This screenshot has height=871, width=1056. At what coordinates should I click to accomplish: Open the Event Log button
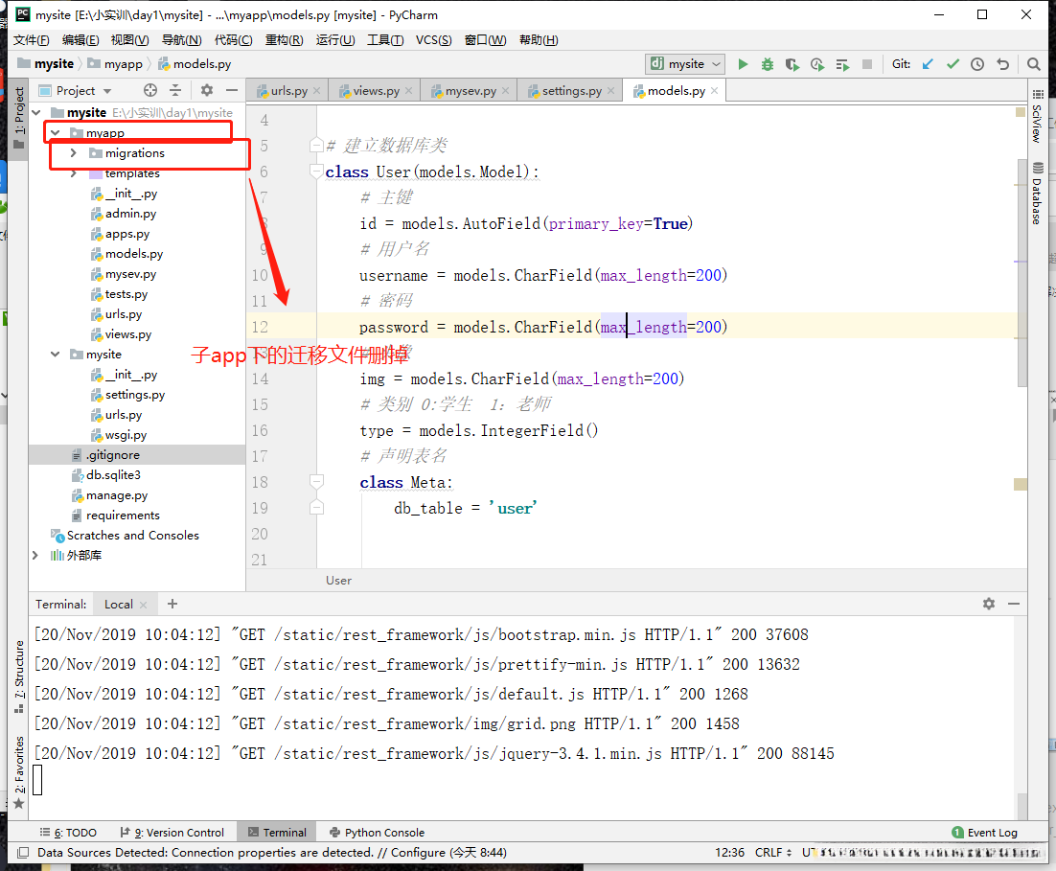tap(985, 833)
